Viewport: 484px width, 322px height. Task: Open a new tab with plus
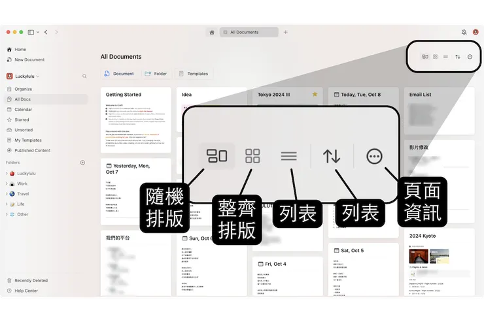click(286, 32)
